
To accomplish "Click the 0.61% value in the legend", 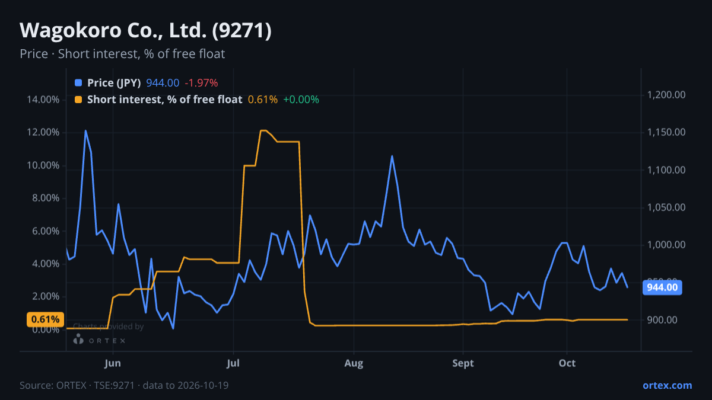I will [263, 100].
